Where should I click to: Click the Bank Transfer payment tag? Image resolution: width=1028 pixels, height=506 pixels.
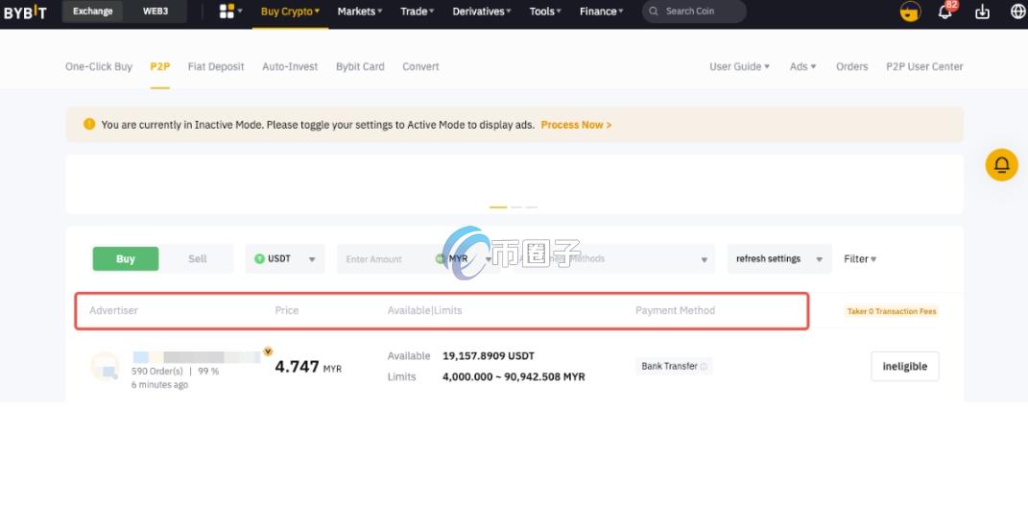pos(673,367)
